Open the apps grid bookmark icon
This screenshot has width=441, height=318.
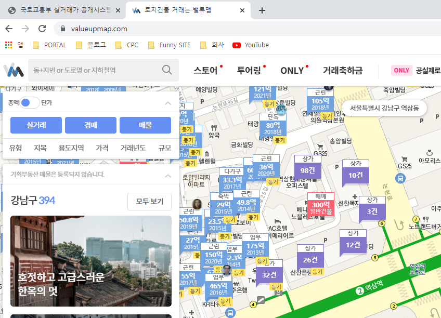click(8, 45)
